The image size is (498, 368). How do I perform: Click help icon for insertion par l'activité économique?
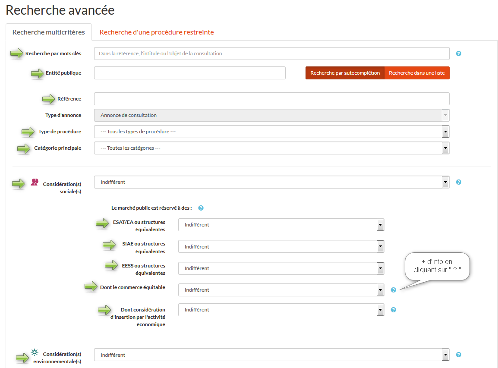tap(394, 310)
